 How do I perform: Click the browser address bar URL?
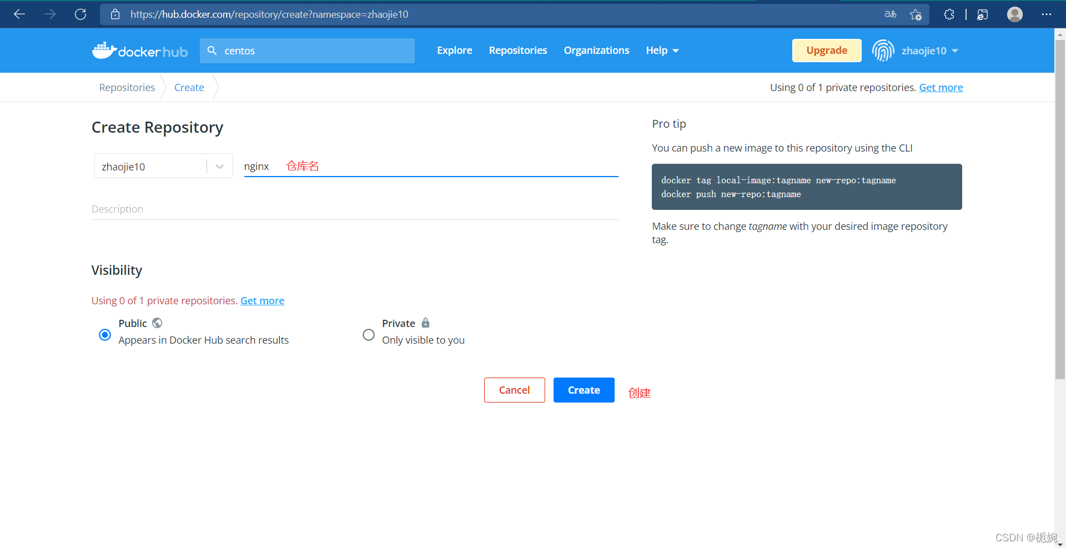[269, 14]
